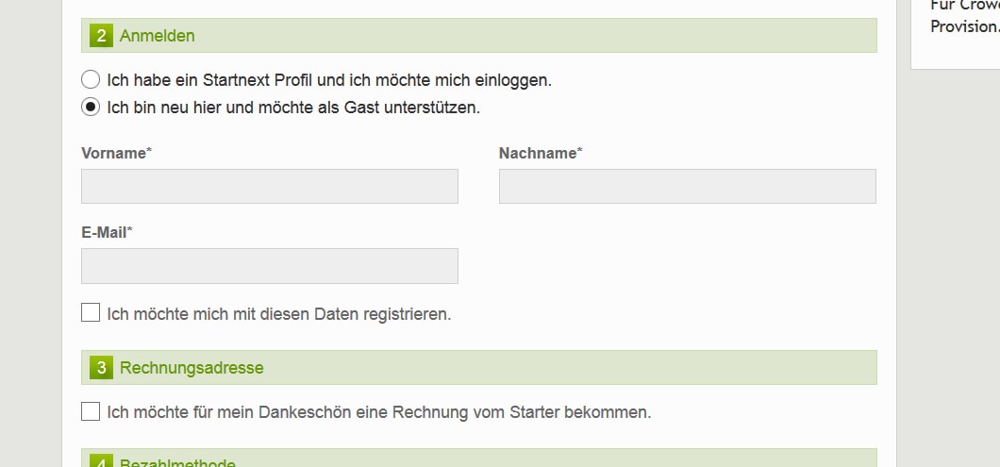Click into the E-Mail input field
This screenshot has width=1000, height=467.
click(270, 266)
